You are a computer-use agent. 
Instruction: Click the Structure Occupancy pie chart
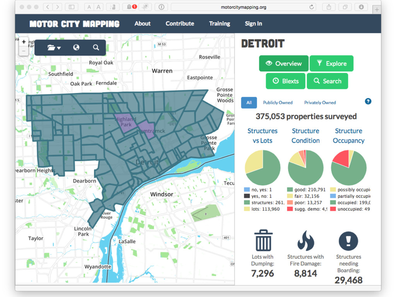(349, 168)
